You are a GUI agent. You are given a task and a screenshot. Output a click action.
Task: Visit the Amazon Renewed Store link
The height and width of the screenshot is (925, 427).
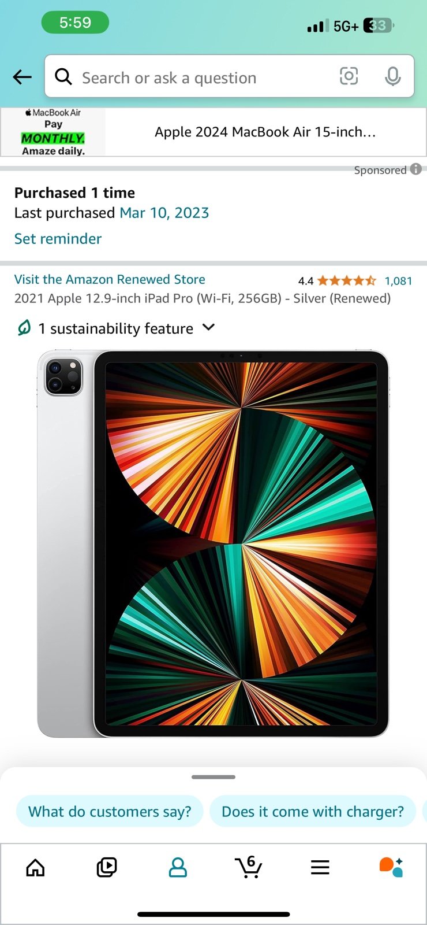click(x=110, y=279)
